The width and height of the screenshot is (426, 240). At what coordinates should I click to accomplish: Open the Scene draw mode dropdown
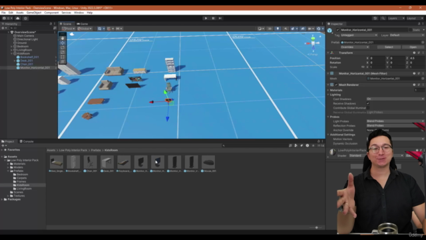261,29
